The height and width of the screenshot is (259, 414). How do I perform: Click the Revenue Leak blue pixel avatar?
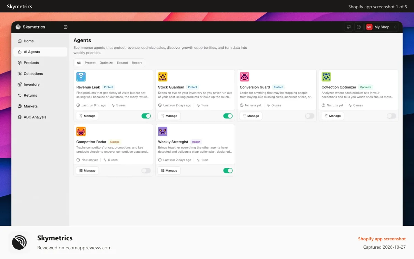tap(81, 77)
